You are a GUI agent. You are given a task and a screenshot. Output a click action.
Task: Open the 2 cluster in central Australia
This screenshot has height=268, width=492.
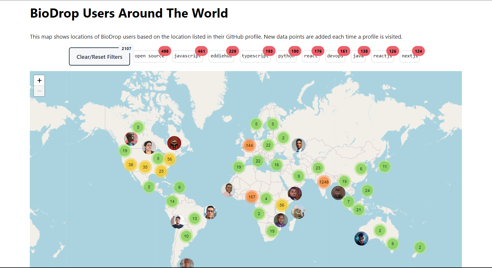pyautogui.click(x=380, y=231)
